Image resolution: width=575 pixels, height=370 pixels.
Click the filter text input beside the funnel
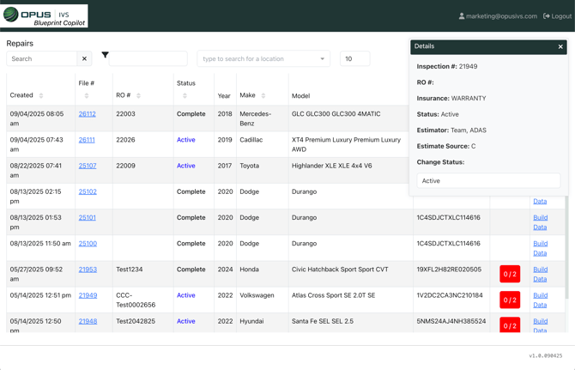[x=148, y=59]
